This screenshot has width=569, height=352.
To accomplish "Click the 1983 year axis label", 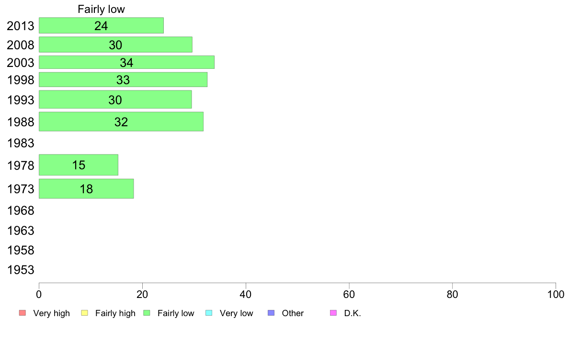I will point(21,143).
